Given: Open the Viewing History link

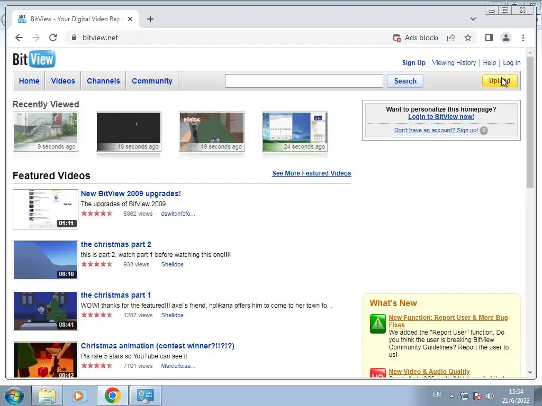Looking at the screenshot, I should tap(454, 63).
